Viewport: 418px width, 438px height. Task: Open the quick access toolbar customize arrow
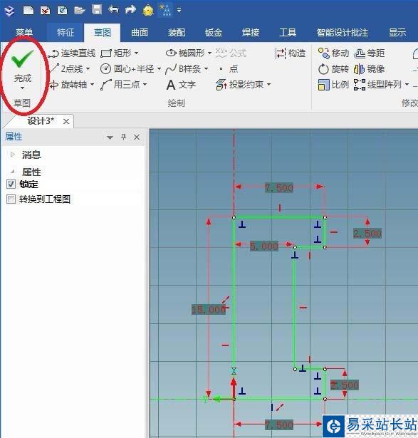coord(179,11)
